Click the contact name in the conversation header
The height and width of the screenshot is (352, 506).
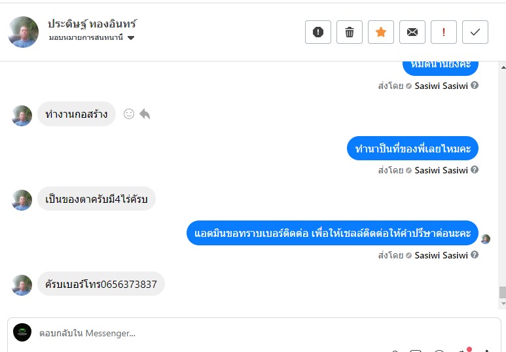point(92,24)
